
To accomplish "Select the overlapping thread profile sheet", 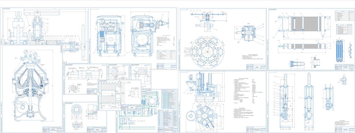I will [120, 95].
